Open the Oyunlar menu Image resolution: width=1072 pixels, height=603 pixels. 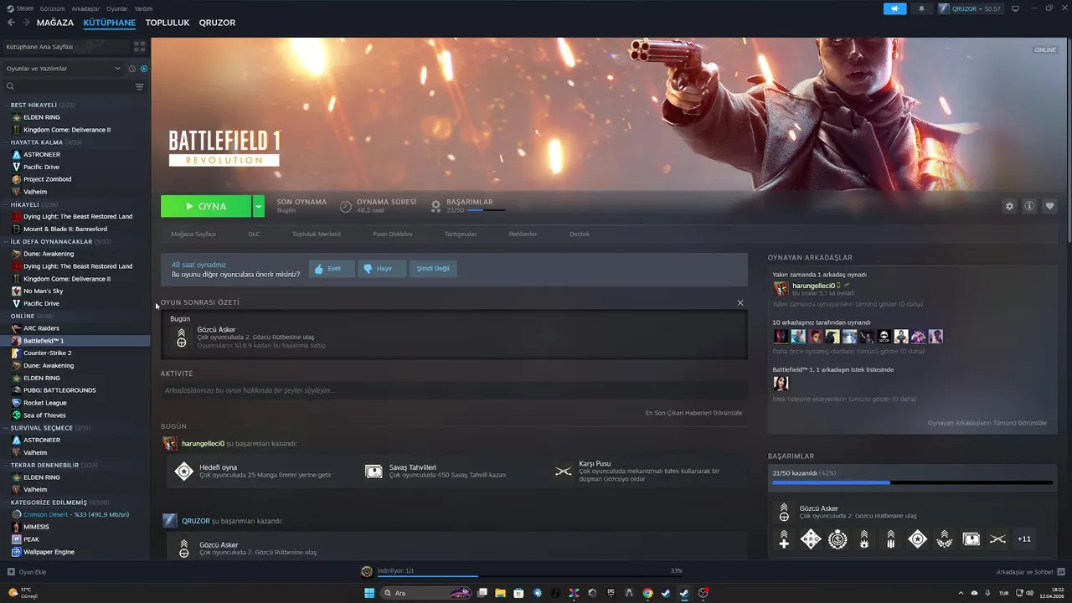[x=116, y=8]
